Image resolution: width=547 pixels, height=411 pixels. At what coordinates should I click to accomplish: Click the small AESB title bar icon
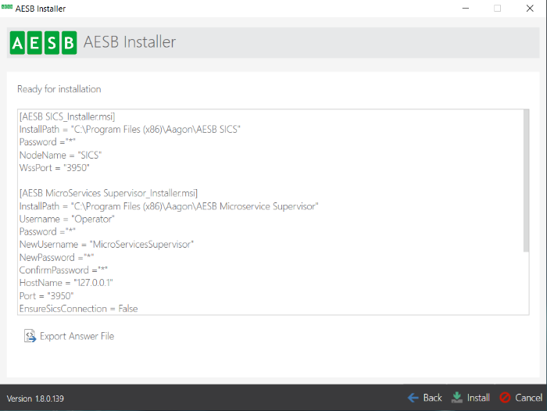[6, 8]
